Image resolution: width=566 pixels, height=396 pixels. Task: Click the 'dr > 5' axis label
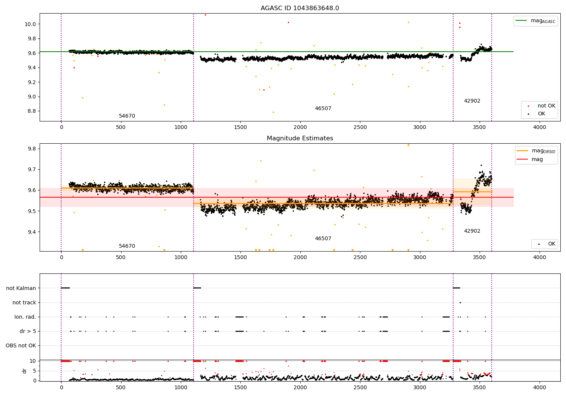[28, 331]
